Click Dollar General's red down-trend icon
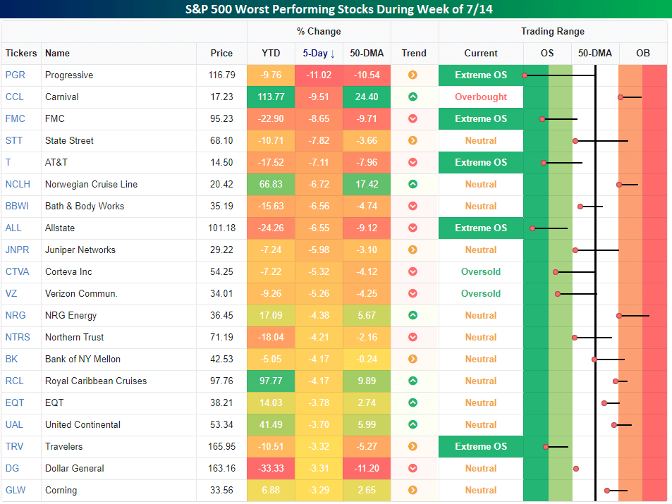 point(413,468)
